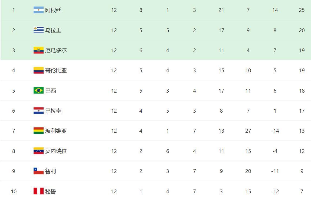The height and width of the screenshot is (199, 311).
Task: Click the Venezuela flag icon
Action: [38, 151]
